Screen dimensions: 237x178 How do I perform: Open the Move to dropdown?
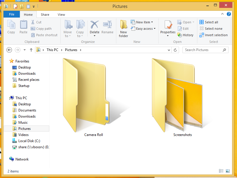[68, 28]
